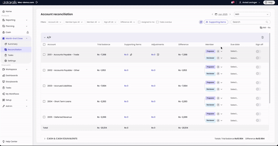Click the icon left of Supporting items button
The height and width of the screenshot is (146, 278).
tap(201, 22)
